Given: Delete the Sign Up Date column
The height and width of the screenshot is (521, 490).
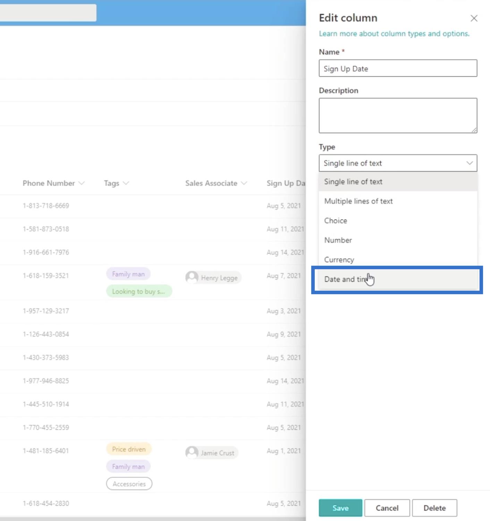Looking at the screenshot, I should (434, 508).
